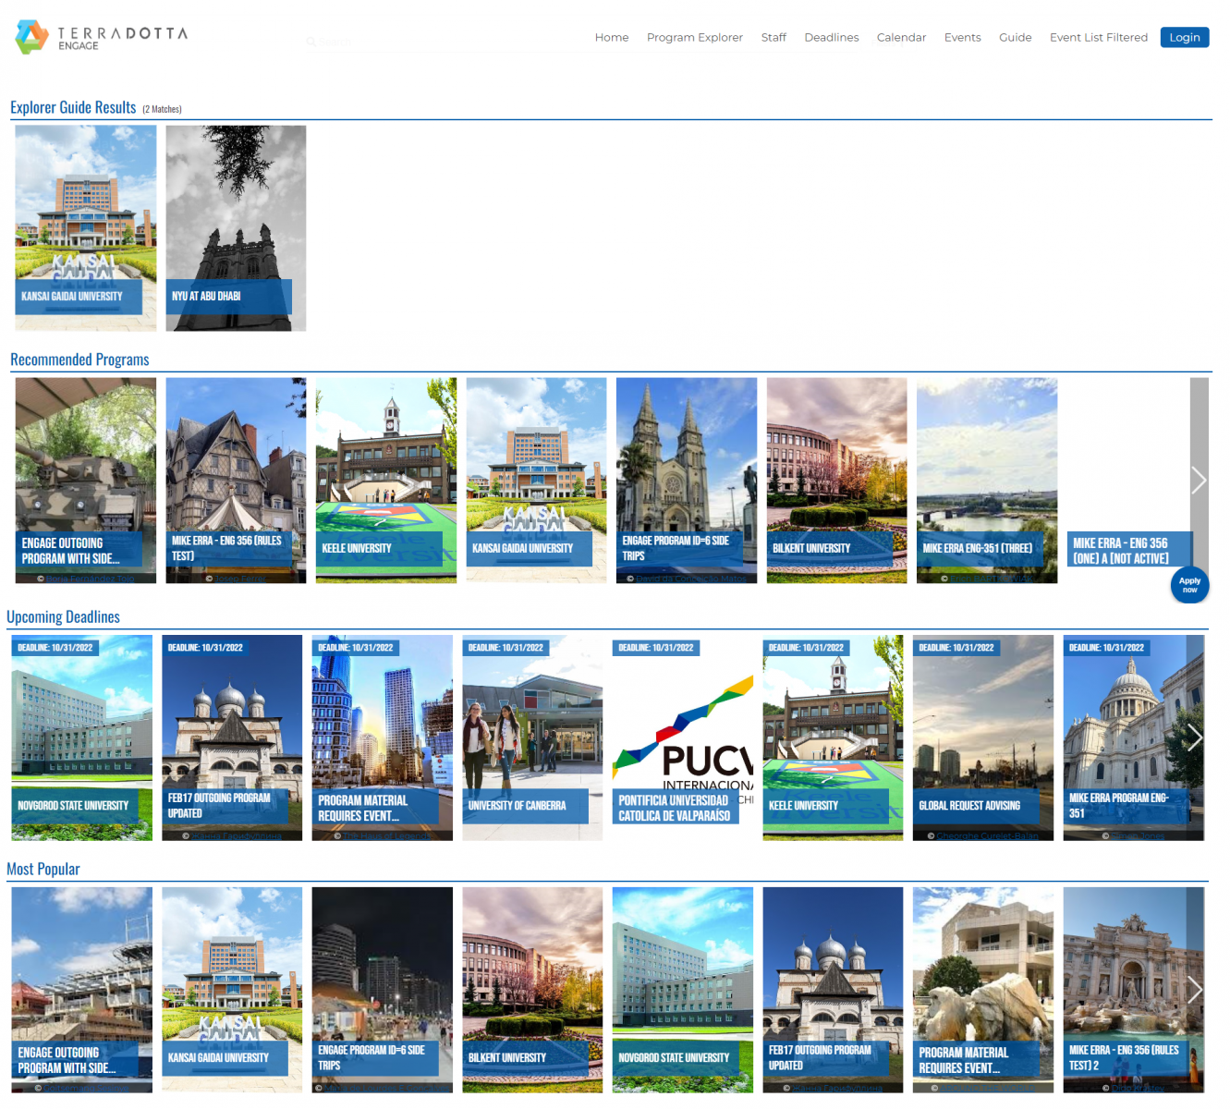
Task: Open Pontificia Universidad Catolica de Valparaíso card
Action: pyautogui.click(x=683, y=737)
